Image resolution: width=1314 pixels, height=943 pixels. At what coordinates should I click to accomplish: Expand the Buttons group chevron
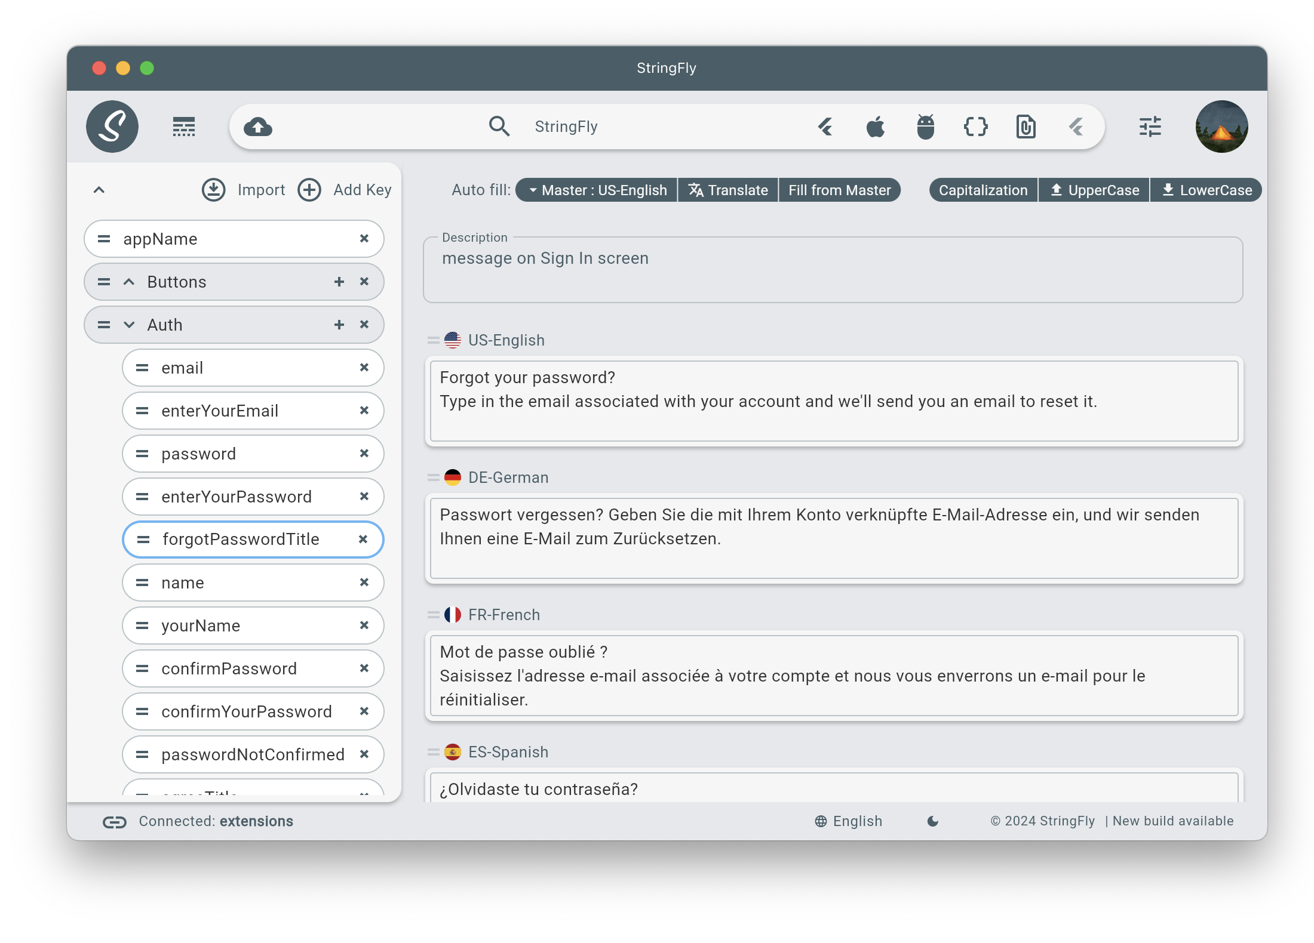(x=129, y=282)
